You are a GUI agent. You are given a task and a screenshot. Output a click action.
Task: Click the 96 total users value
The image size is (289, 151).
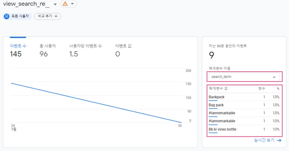[x=44, y=54]
